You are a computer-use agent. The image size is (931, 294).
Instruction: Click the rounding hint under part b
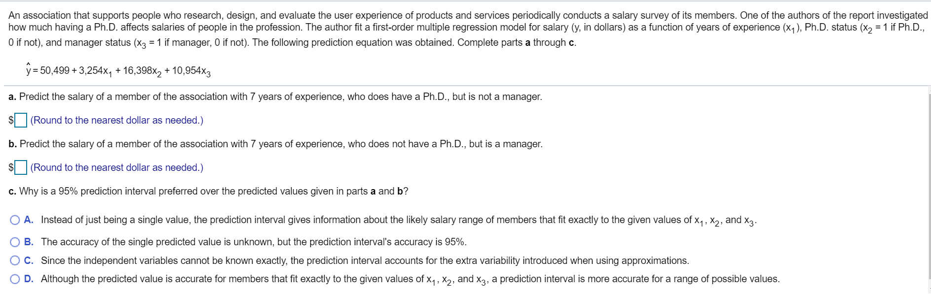click(x=117, y=167)
